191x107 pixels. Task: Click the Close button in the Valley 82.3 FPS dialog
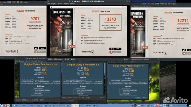click(x=145, y=98)
